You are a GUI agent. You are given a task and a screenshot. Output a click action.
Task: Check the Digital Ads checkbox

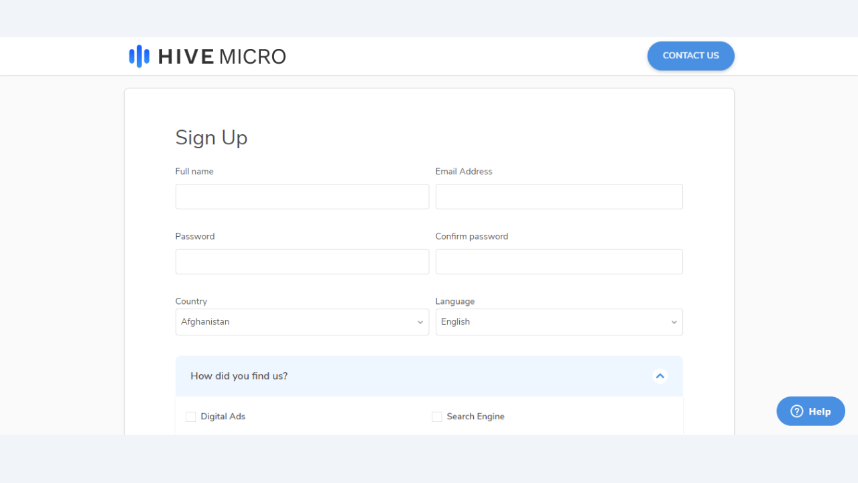coord(191,417)
